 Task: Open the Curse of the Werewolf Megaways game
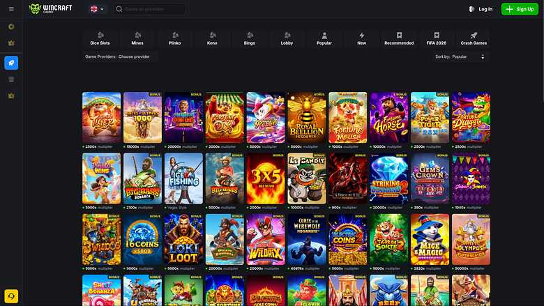click(x=307, y=240)
